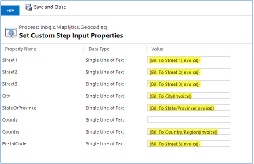Select the PostalCode property name
This screenshot has width=254, height=164.
(x=14, y=144)
